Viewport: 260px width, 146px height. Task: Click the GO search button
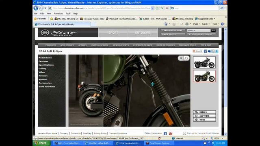pyautogui.click(x=213, y=30)
